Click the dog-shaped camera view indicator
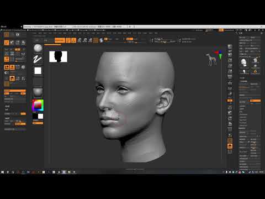This screenshot has height=199, width=265. (211, 60)
